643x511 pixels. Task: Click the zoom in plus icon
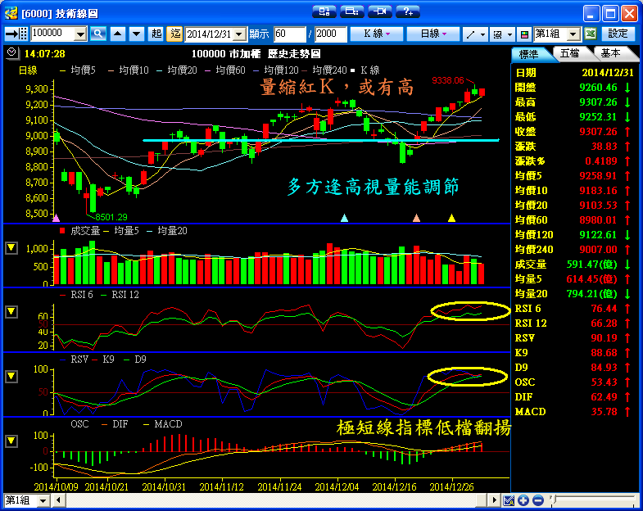[523, 500]
